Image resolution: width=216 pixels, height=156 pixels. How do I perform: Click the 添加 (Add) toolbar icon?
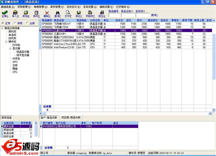click(x=26, y=14)
